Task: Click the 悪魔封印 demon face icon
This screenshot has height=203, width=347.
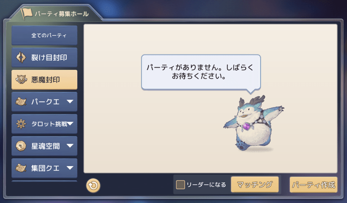Action: point(21,80)
